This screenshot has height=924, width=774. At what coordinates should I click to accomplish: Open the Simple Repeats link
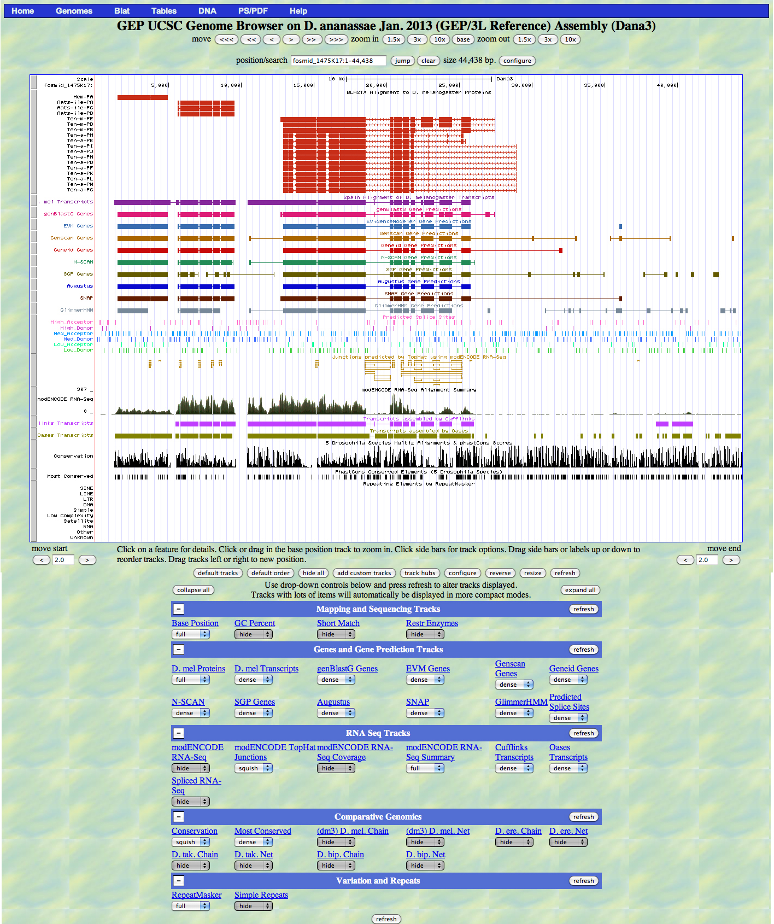coord(261,895)
